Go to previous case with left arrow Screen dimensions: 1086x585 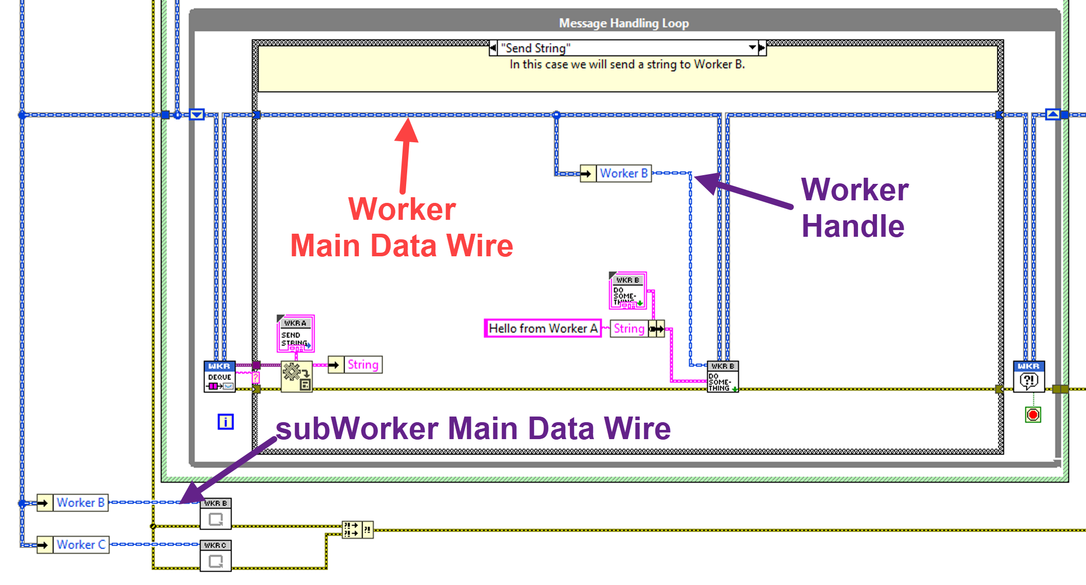tap(493, 48)
